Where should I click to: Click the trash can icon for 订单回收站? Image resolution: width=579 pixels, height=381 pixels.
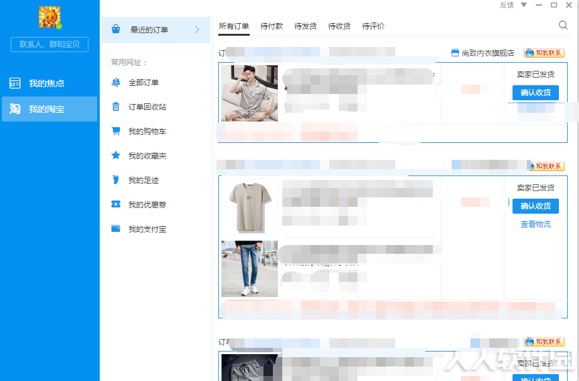click(115, 107)
